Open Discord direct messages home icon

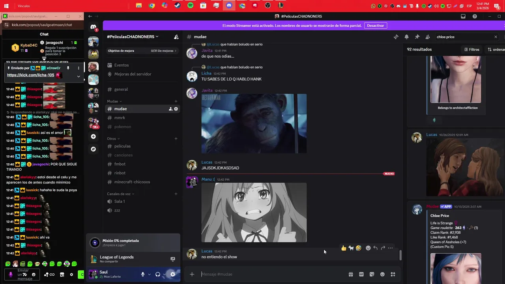point(93,27)
